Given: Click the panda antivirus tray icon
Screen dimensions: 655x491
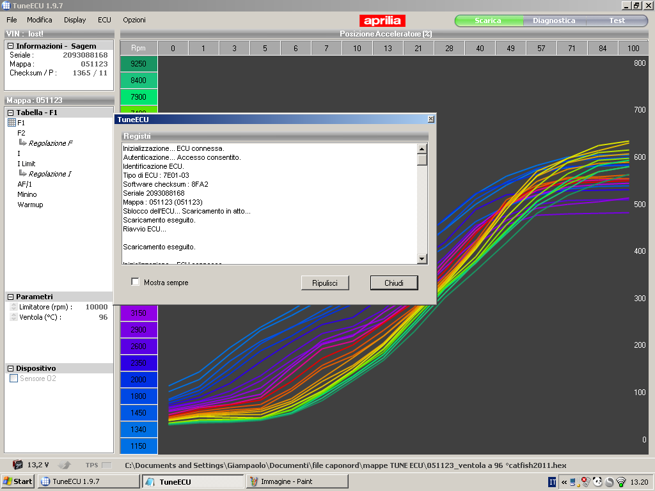Looking at the screenshot, I should [x=598, y=482].
